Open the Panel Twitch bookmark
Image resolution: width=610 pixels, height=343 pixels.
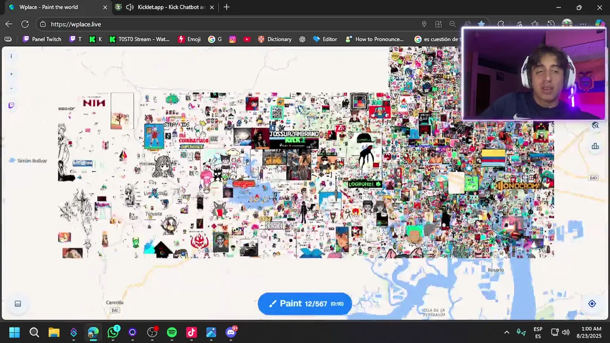[42, 39]
